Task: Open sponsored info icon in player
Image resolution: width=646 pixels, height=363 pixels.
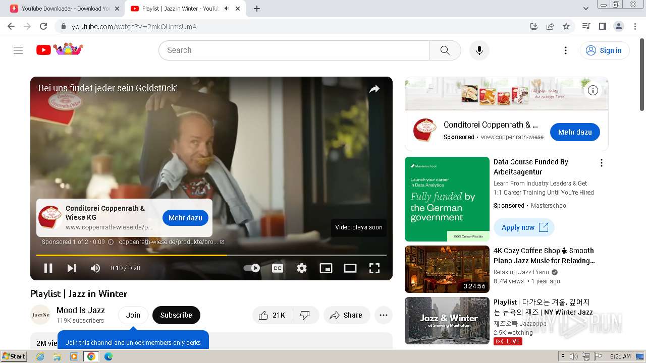Action: [111, 242]
